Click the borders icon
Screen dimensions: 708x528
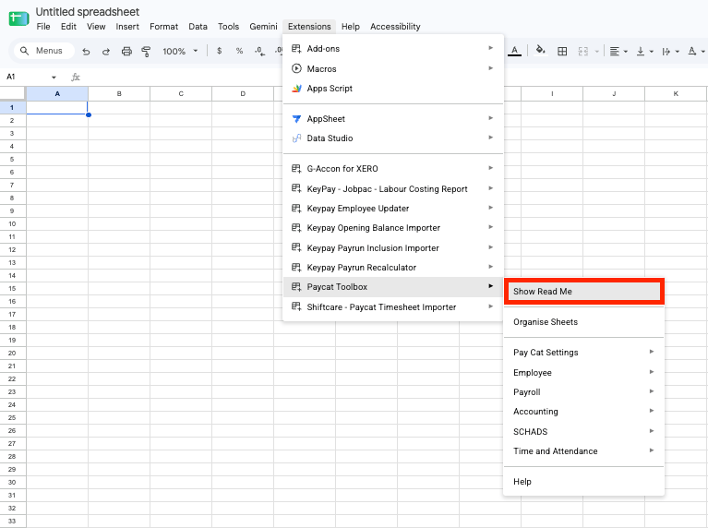pyautogui.click(x=562, y=52)
